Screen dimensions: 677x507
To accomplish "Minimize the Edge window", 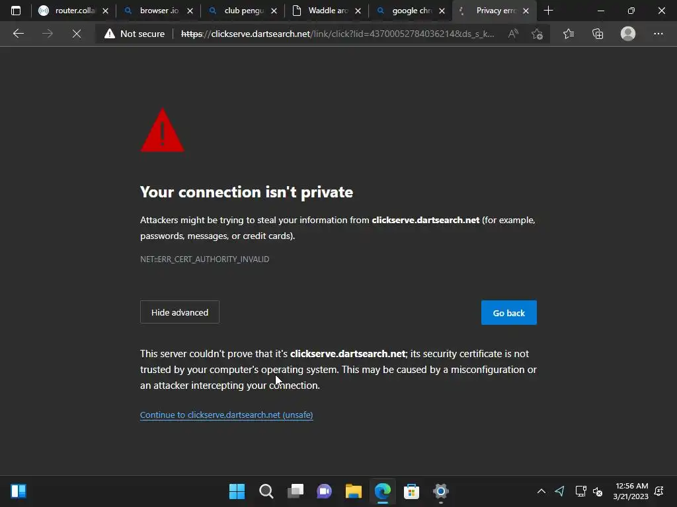I will tap(600, 11).
